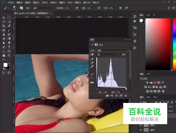The width and height of the screenshot is (176, 133).
Task: Click the delete adjustment trash icon in Properties
Action: pos(126,96)
